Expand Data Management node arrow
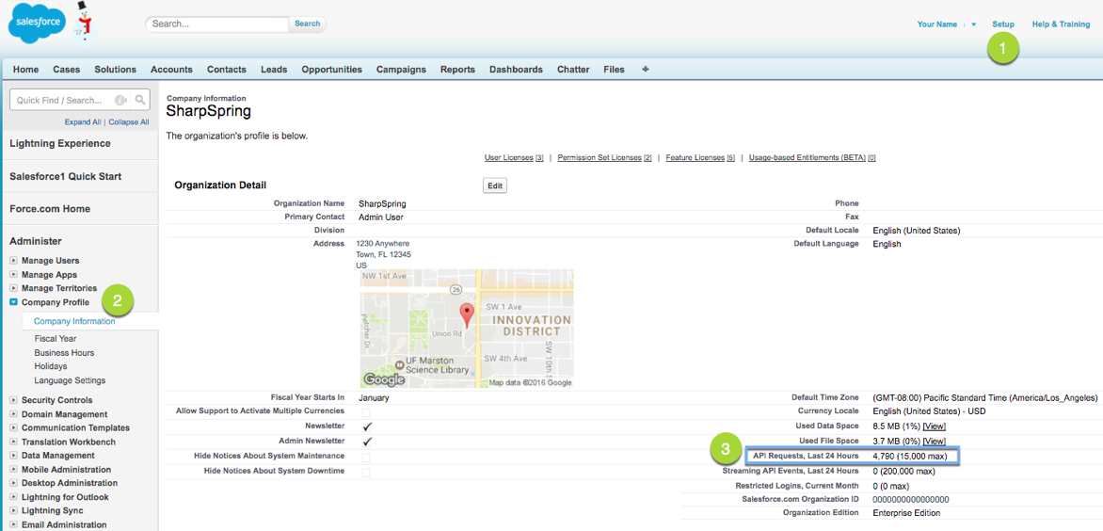1103x531 pixels. (x=13, y=456)
